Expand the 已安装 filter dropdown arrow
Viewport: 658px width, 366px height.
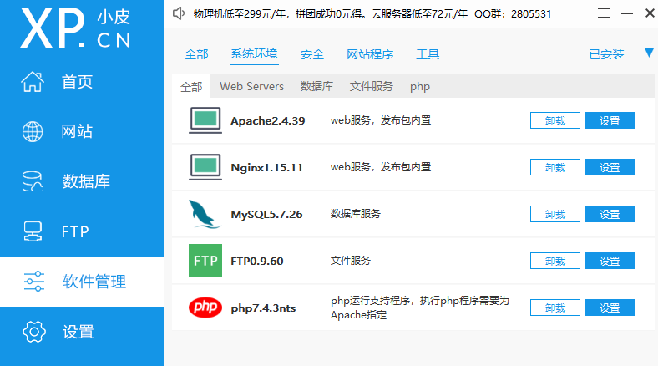[x=649, y=53]
